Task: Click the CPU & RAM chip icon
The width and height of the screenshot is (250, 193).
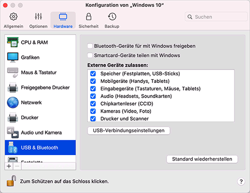Action: pyautogui.click(x=12, y=42)
